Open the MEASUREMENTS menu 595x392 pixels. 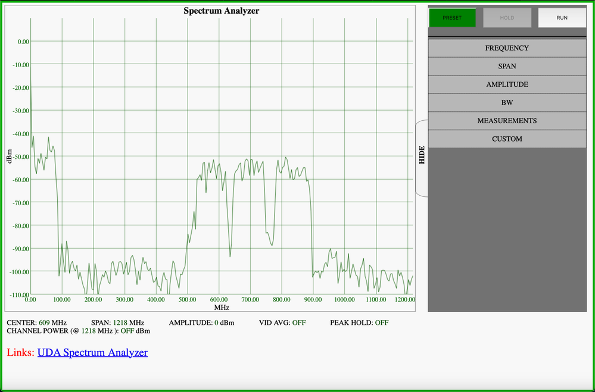tap(506, 121)
